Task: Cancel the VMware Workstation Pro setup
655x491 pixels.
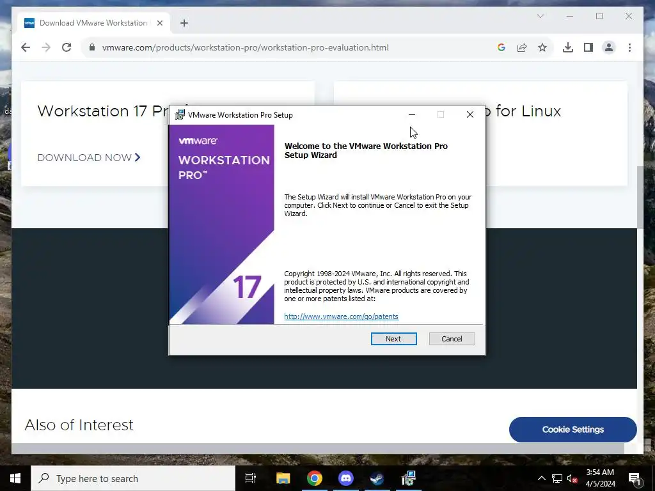Action: pyautogui.click(x=452, y=339)
